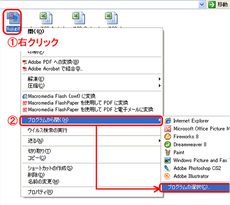
Task: Click the Paint icon in submenu
Action: [168, 152]
